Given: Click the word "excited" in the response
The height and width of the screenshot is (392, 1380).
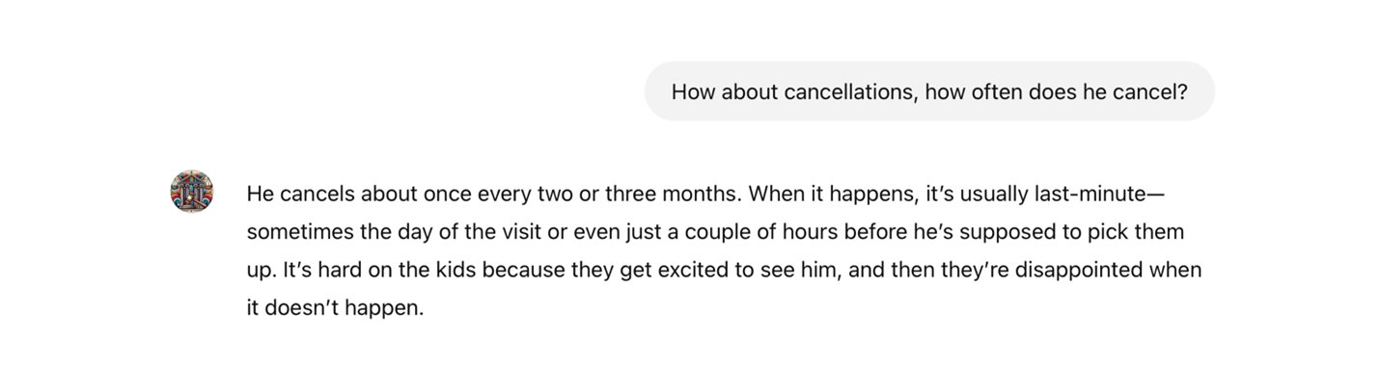Looking at the screenshot, I should pos(694,271).
